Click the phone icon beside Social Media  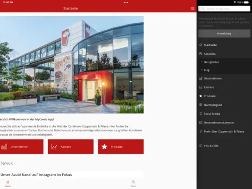pos(201,114)
